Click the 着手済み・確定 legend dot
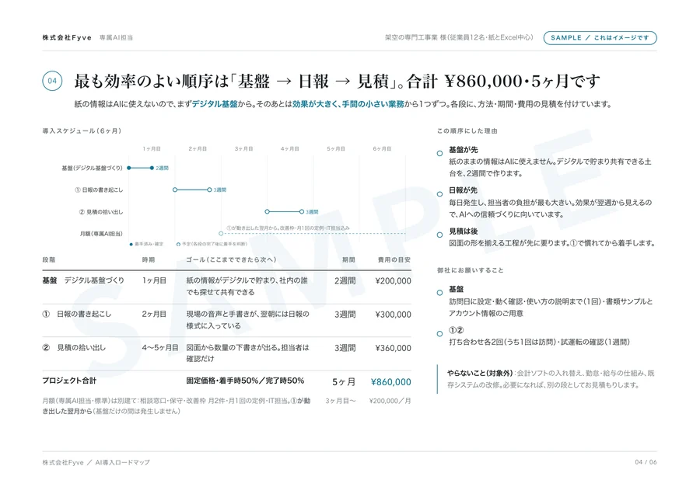Screen dimensions: 700x494 131,245
